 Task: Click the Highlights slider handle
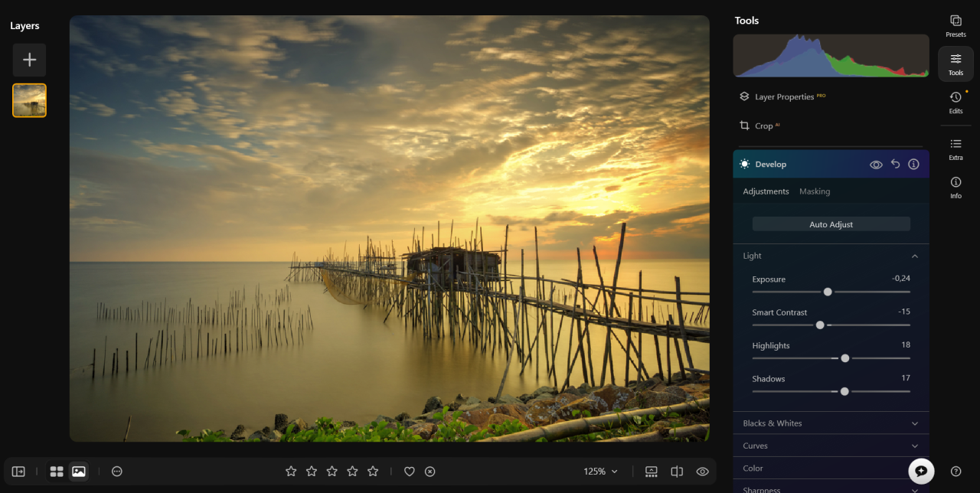point(845,358)
